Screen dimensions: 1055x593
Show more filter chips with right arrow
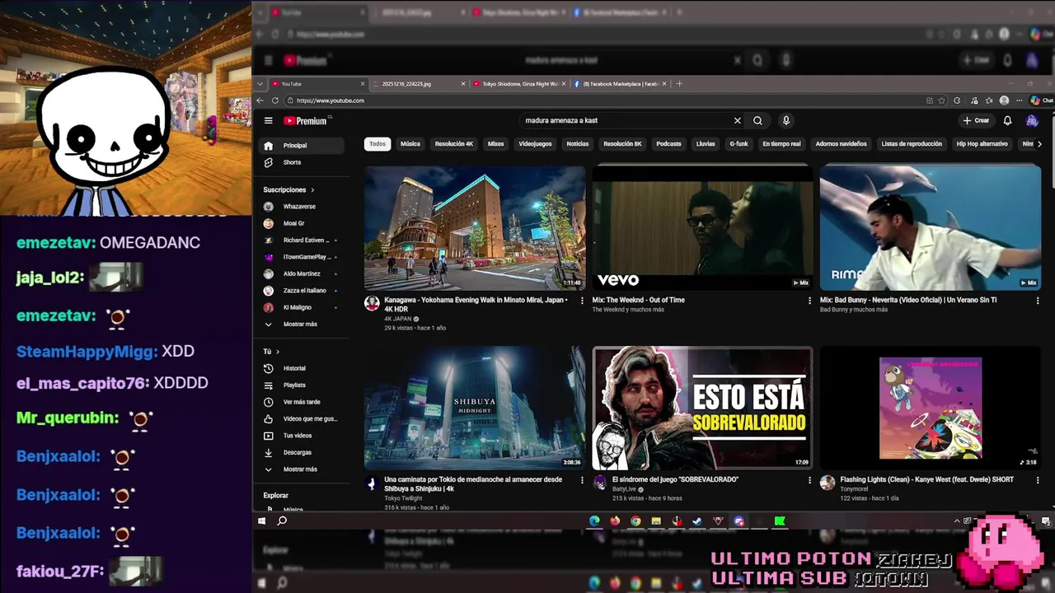pyautogui.click(x=1039, y=143)
